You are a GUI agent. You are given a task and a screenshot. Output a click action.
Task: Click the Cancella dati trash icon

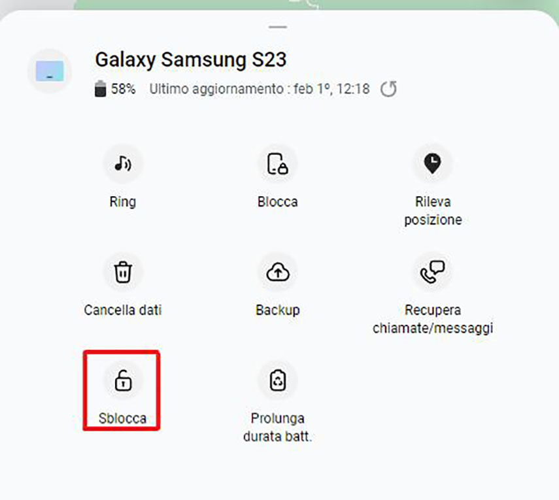pyautogui.click(x=123, y=273)
